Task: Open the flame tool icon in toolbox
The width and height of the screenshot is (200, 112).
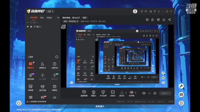Action: click(54, 97)
